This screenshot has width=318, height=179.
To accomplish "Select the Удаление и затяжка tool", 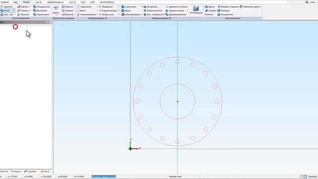I will (x=176, y=6).
